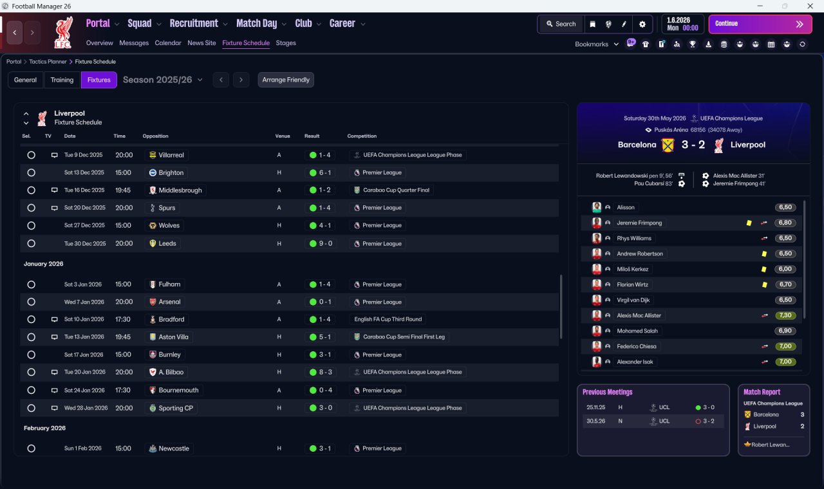824x489 pixels.
Task: Click the Liverpool club crest in header
Action: (63, 32)
